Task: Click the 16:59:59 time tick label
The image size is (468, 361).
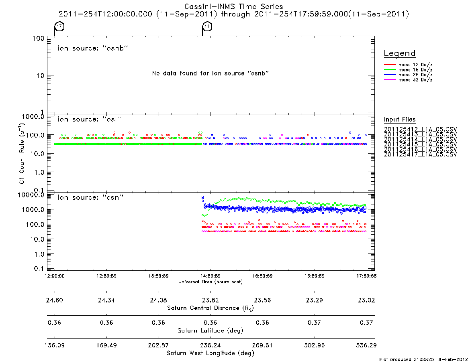Action: tap(314, 276)
